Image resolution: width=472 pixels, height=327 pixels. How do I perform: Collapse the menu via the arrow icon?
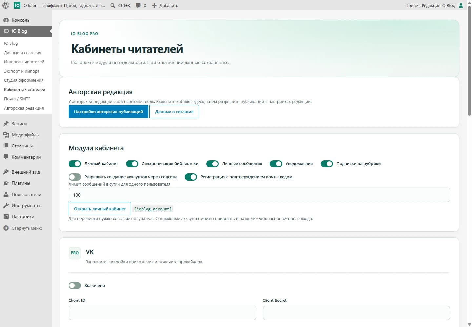[x=6, y=228]
